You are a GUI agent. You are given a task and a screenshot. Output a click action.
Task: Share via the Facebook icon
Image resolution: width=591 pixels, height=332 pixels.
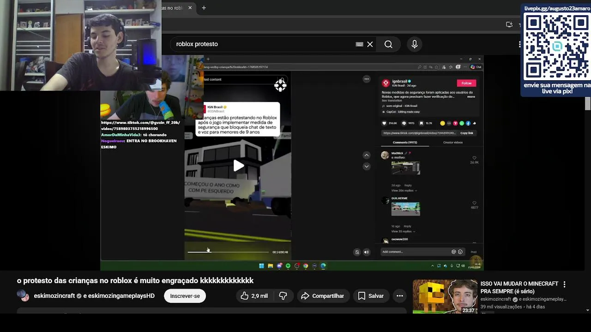[x=468, y=123]
